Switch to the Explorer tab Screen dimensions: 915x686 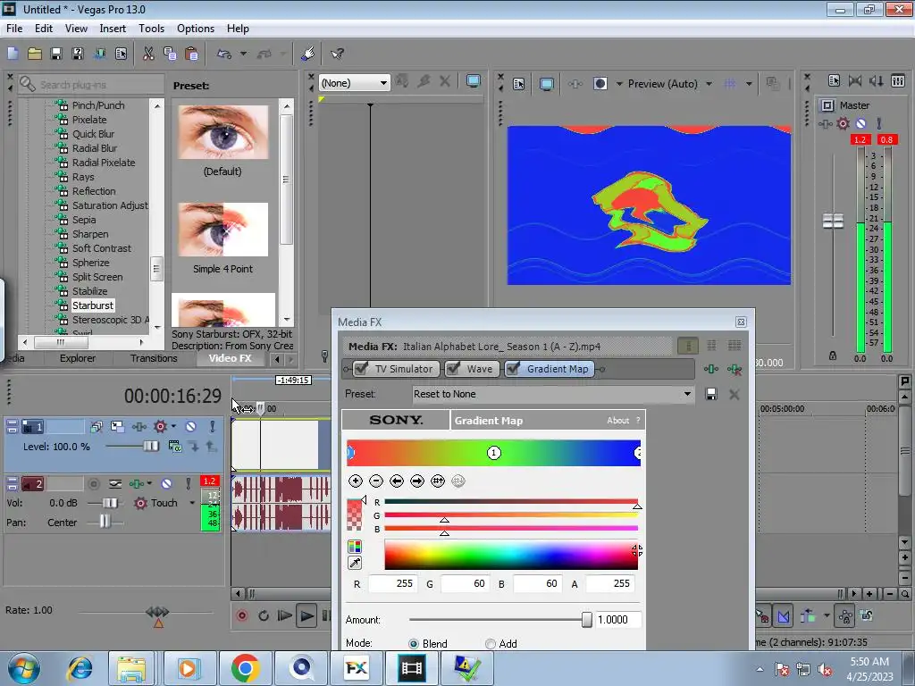pyautogui.click(x=77, y=358)
